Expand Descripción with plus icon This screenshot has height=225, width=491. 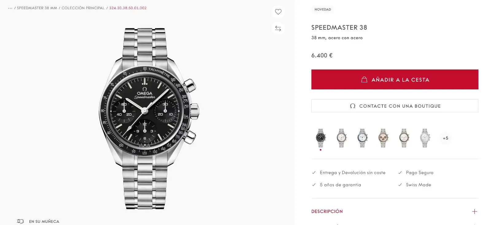(474, 212)
